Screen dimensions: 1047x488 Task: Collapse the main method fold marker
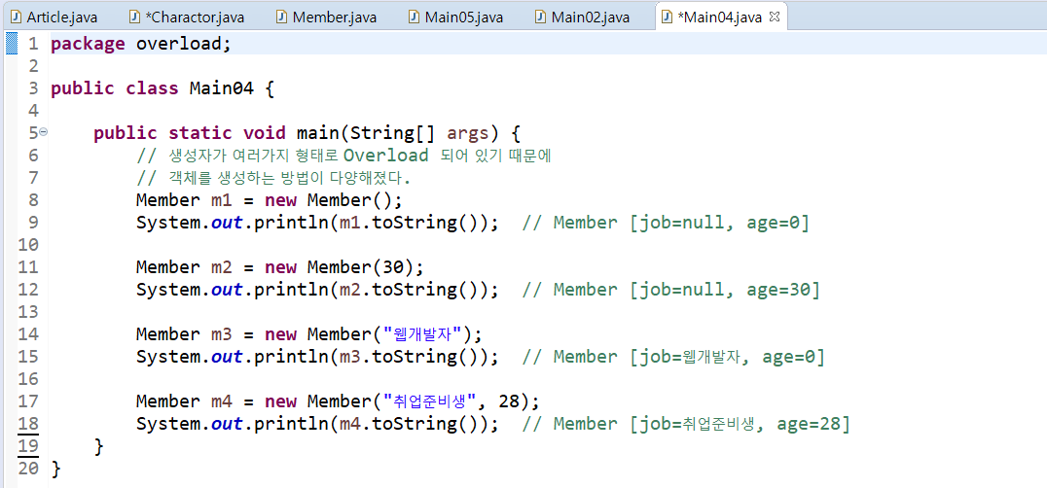44,132
